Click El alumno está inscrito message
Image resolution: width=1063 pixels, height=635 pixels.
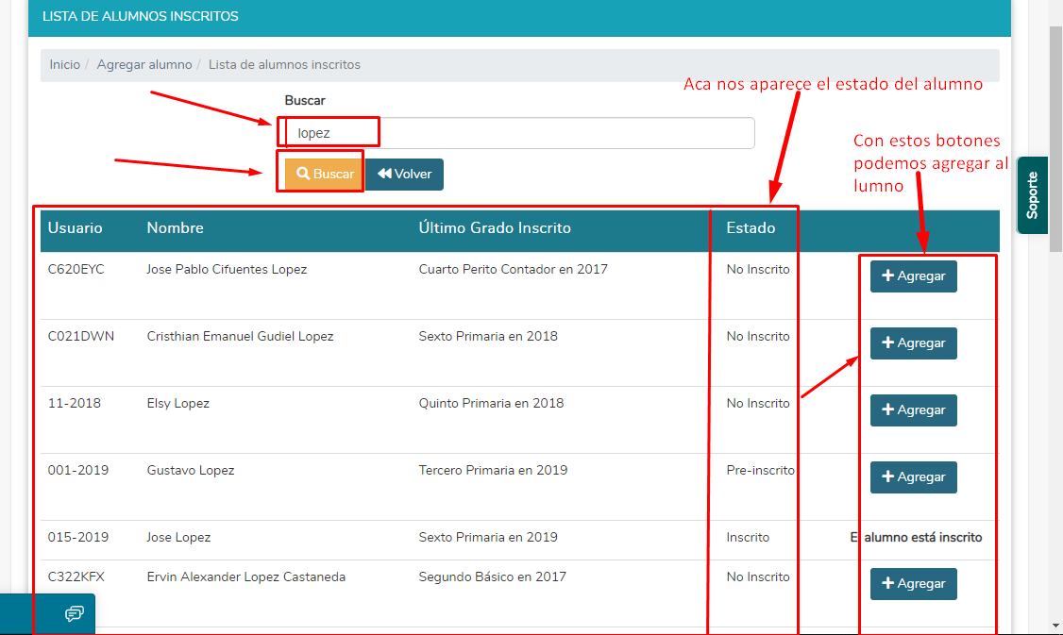(x=916, y=538)
